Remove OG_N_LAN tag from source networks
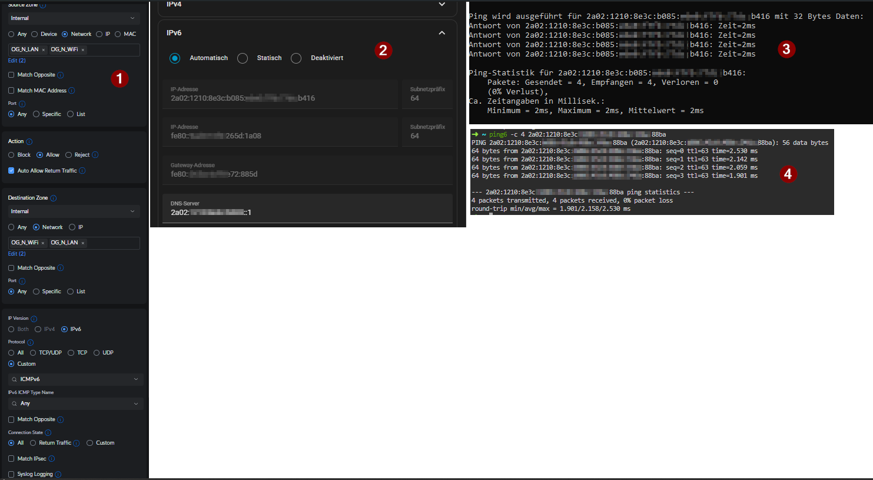Viewport: 873px width, 480px height. click(x=44, y=50)
